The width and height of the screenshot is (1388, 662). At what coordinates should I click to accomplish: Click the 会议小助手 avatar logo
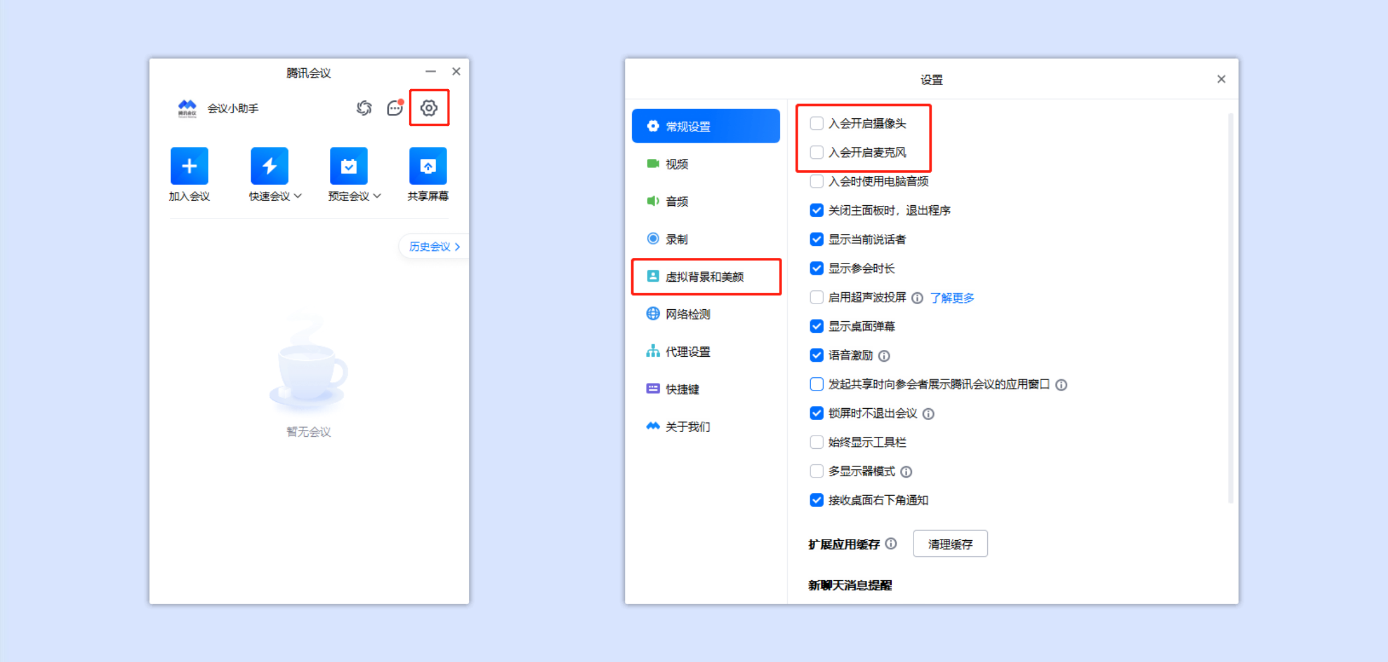187,108
